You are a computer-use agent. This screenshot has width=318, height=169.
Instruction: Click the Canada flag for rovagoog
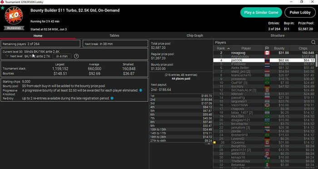tap(267, 53)
